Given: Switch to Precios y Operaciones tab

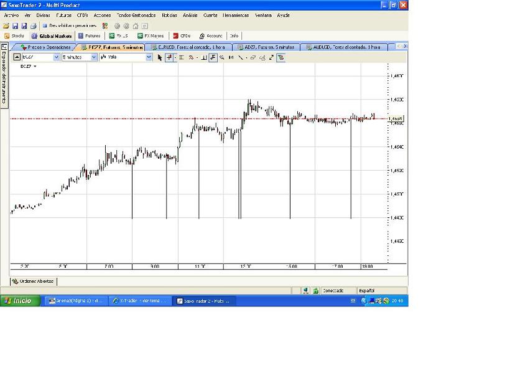Looking at the screenshot, I should point(46,47).
